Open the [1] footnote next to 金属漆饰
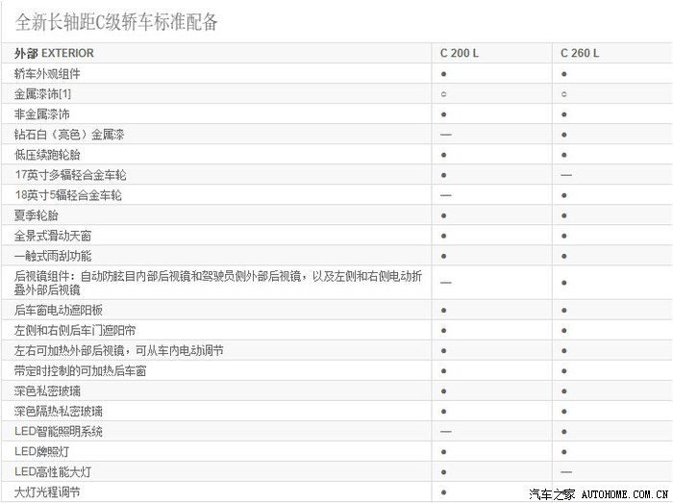This screenshot has width=673, height=503. [64, 94]
